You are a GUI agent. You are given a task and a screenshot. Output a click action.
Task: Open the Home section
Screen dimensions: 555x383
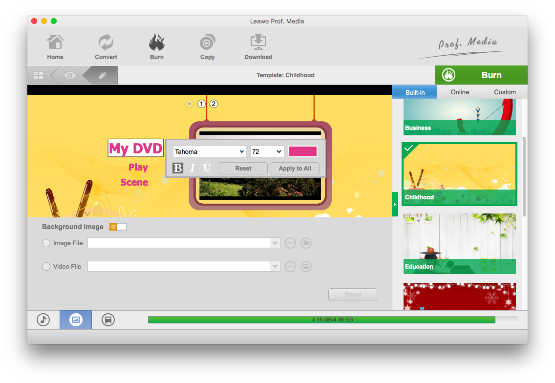tap(55, 47)
